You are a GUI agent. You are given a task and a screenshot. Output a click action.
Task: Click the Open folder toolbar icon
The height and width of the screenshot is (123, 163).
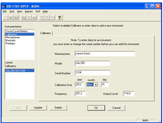(11, 17)
